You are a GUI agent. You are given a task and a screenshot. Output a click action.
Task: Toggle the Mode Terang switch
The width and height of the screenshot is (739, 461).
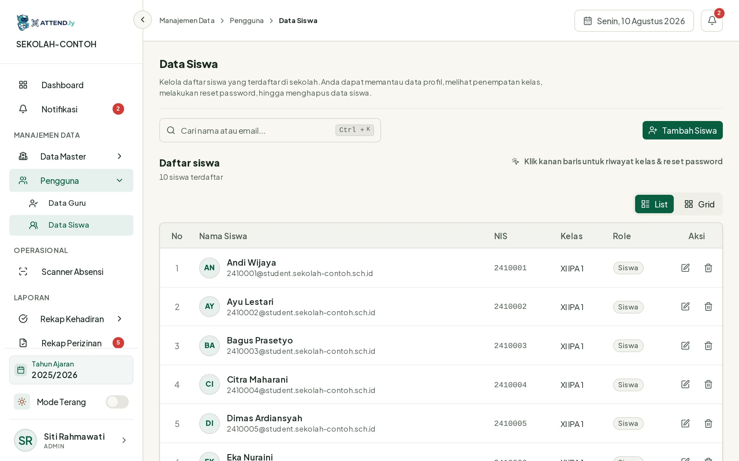click(117, 402)
